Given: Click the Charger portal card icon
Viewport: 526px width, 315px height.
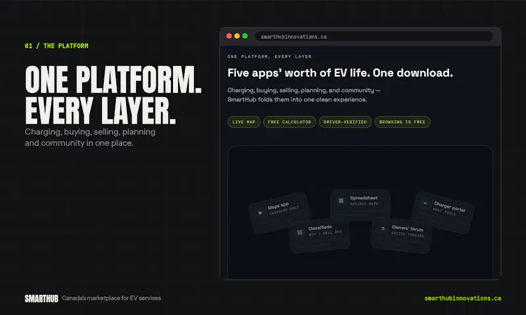Looking at the screenshot, I should click(x=425, y=203).
